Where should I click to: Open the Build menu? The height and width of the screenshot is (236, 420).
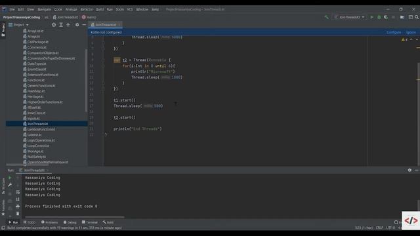tap(100, 9)
